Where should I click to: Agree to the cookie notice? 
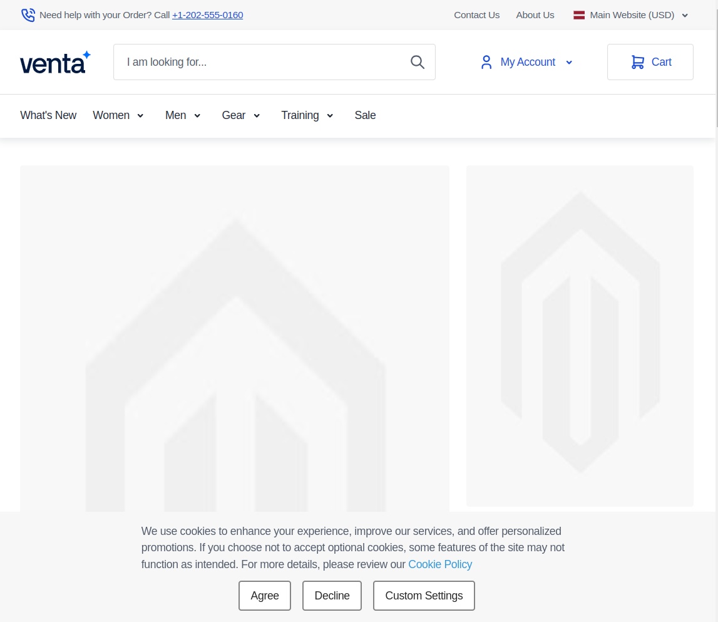point(264,596)
